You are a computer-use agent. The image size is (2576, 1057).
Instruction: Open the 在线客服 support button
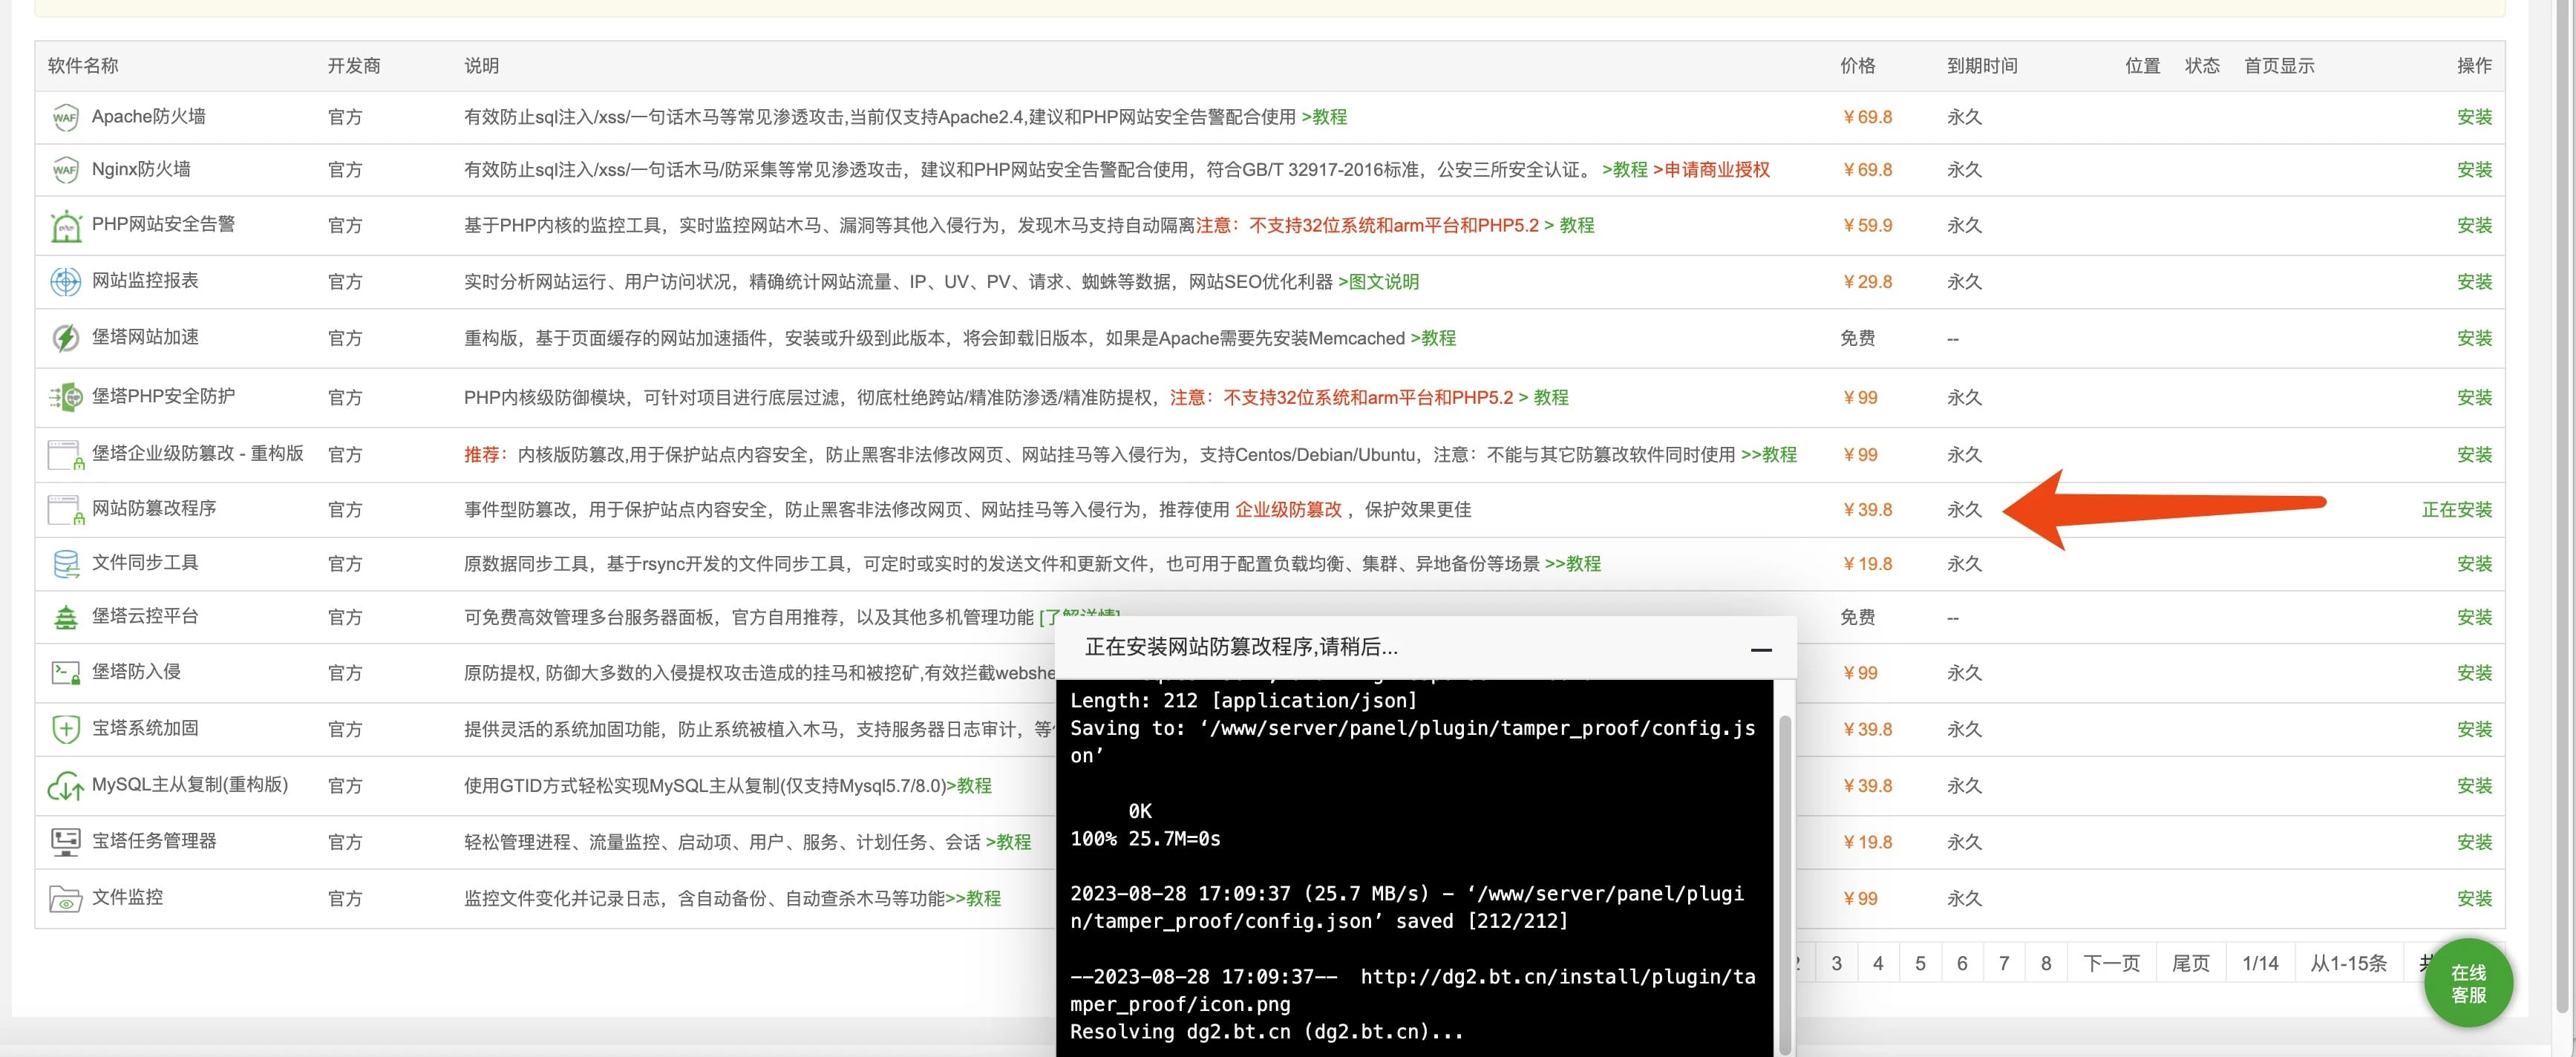tap(2468, 983)
